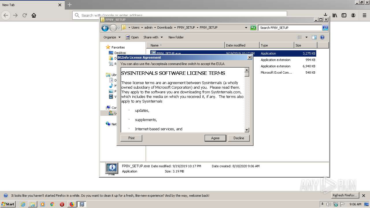Click the Users breadcrumb in the address bar

pyautogui.click(x=135, y=27)
